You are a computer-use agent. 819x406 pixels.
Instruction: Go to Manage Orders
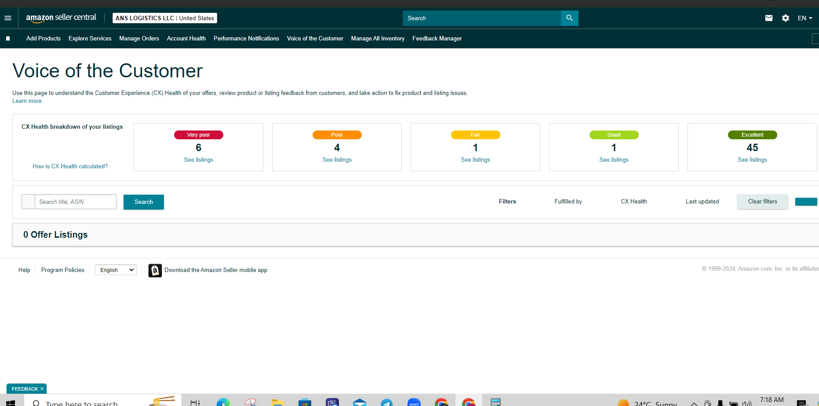pyautogui.click(x=139, y=39)
